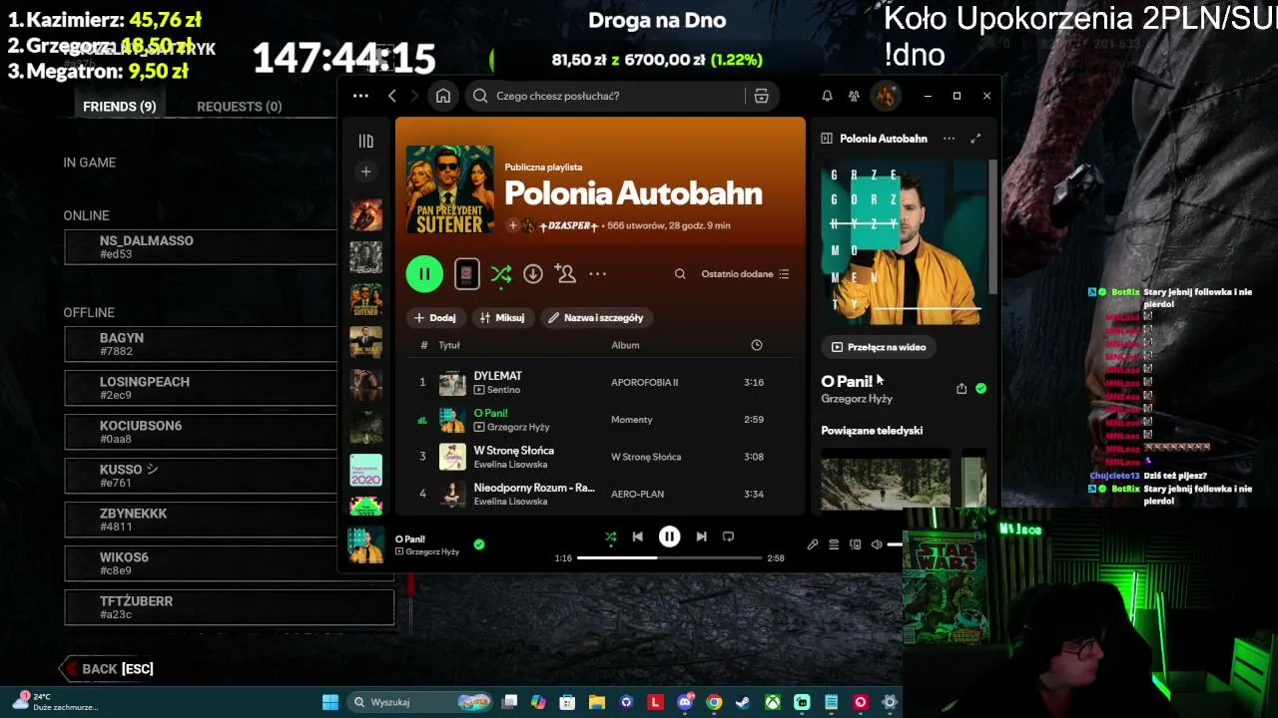
Task: Switch to REQUESTS (0) tab in game
Action: [x=240, y=107]
